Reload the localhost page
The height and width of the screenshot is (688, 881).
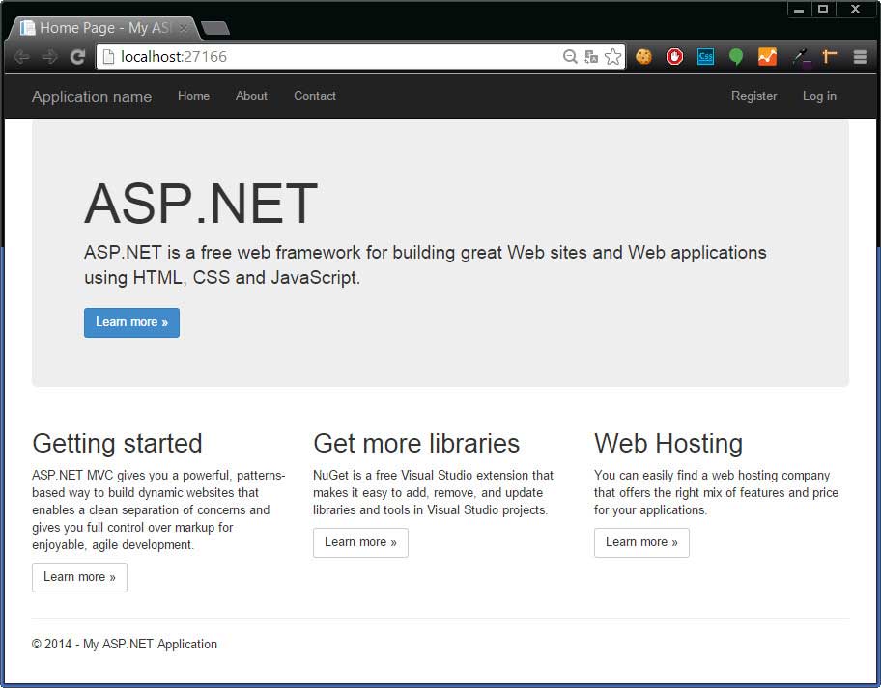(x=77, y=57)
